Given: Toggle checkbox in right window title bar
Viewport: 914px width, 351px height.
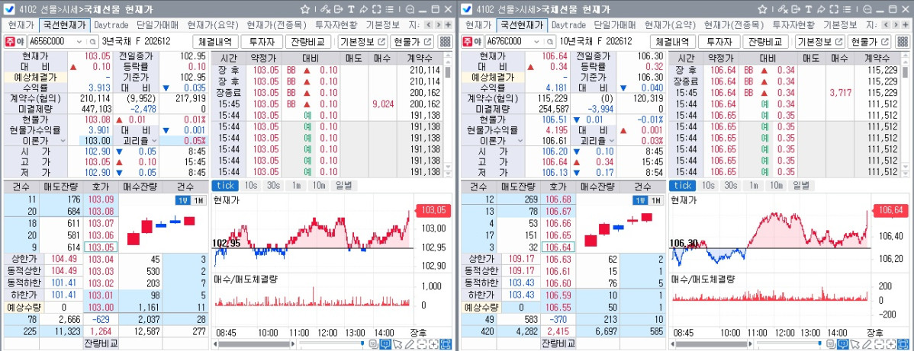Looking at the screenshot, I should [466, 9].
